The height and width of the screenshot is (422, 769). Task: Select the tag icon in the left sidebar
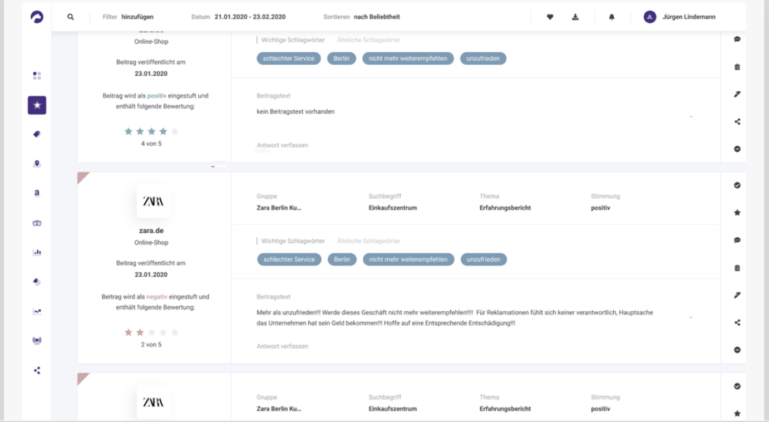(36, 133)
